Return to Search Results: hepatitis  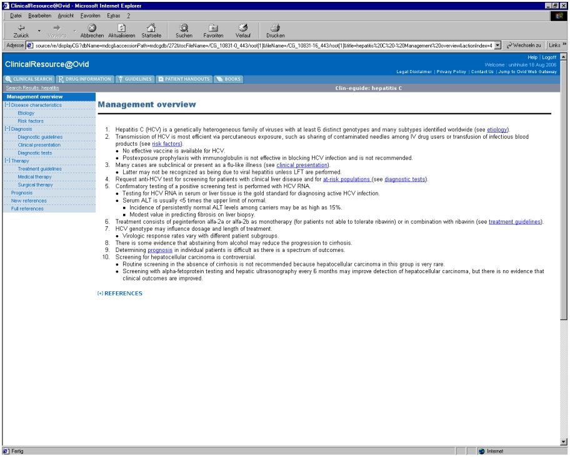point(32,88)
